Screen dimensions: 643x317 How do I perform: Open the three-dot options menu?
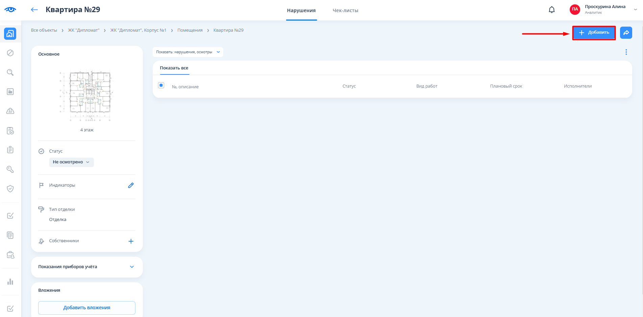(x=626, y=52)
